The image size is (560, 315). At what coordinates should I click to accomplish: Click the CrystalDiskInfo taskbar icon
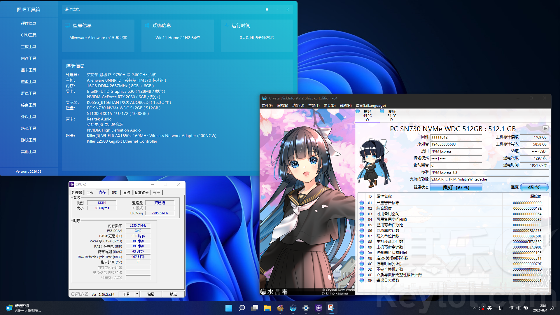pos(293,308)
